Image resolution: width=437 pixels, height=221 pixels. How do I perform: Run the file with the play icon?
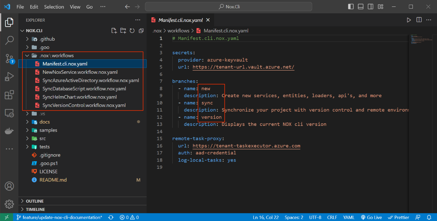click(x=409, y=20)
